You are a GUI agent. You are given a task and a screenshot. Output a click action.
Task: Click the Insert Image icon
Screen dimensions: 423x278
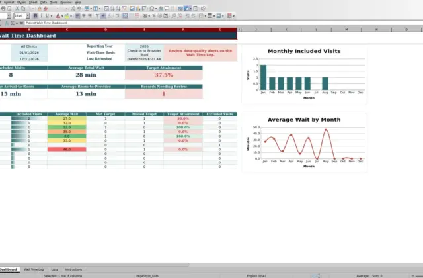(x=132, y=9)
